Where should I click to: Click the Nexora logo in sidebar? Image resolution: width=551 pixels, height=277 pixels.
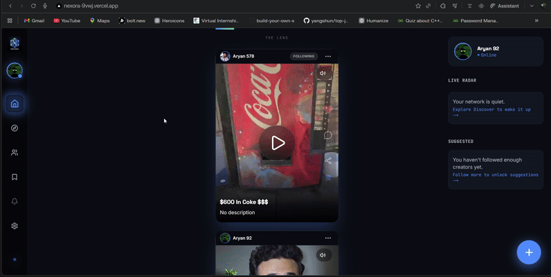coord(15,44)
